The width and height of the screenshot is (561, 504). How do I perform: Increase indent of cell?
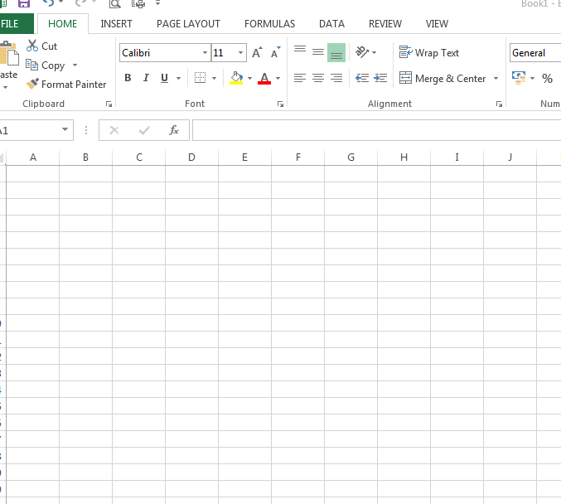point(380,78)
